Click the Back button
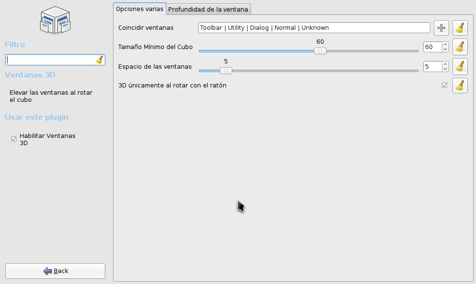476x284 pixels. [55, 271]
